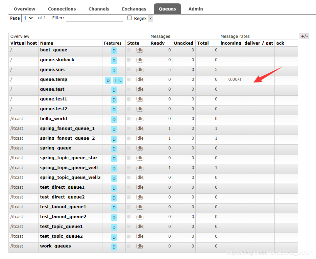Click the idle state of work_queues
Image resolution: width=316 pixels, height=259 pixels.
click(x=140, y=246)
